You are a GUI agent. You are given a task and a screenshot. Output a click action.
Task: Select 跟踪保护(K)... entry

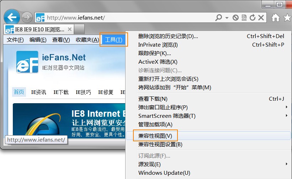pyautogui.click(x=208, y=53)
